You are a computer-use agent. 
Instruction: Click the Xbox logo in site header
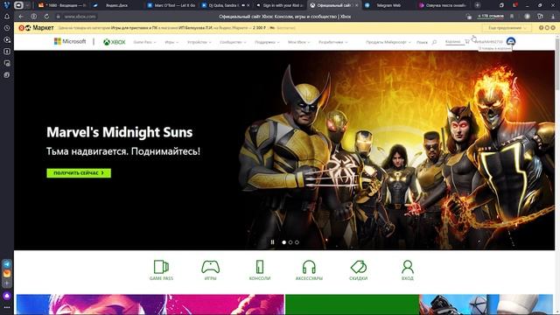pyautogui.click(x=115, y=42)
